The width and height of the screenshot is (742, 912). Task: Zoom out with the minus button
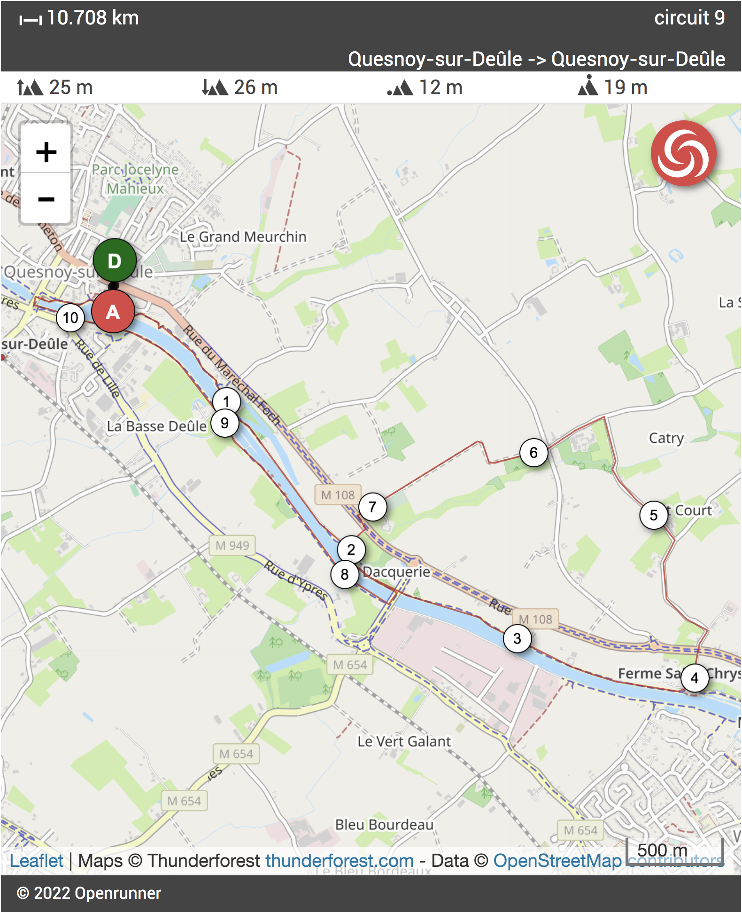pyautogui.click(x=46, y=199)
